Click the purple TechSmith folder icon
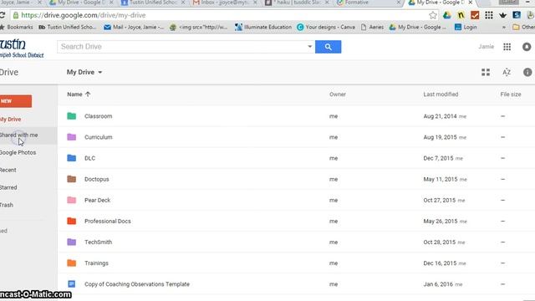535x301 pixels. [x=72, y=242]
